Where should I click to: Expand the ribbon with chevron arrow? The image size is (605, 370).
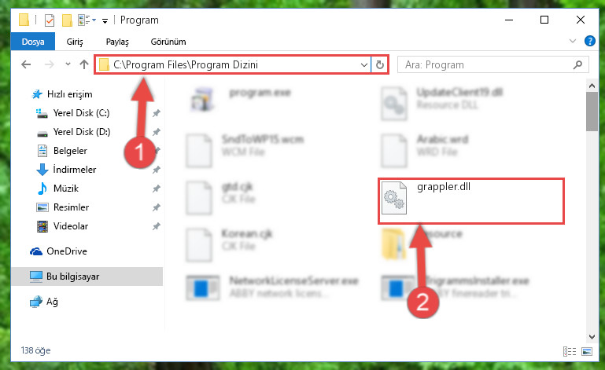point(573,41)
